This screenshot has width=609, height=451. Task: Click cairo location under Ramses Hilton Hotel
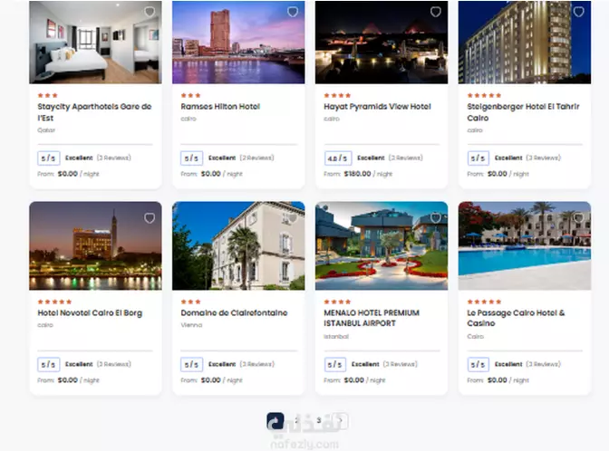coord(188,119)
